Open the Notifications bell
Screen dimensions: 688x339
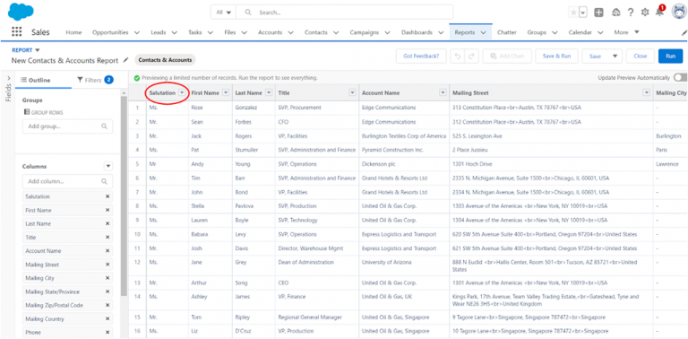tap(659, 12)
